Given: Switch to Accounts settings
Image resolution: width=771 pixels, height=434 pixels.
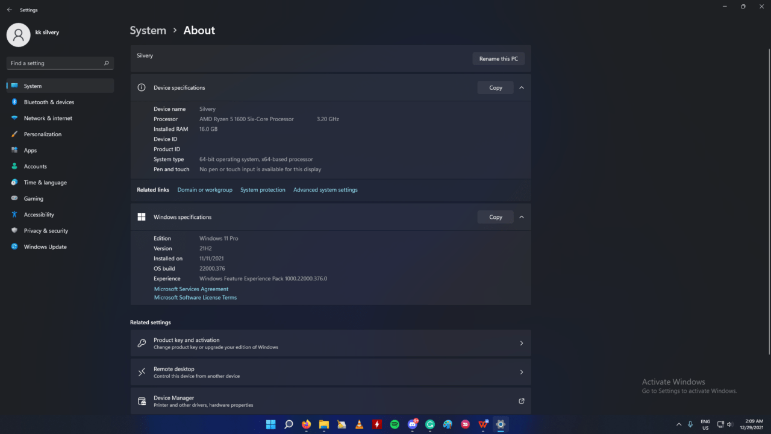Looking at the screenshot, I should [60, 166].
